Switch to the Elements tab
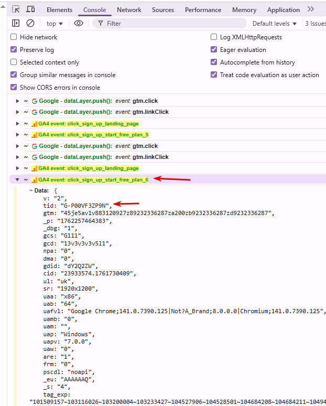Screen dimensions: 326x406 coord(60,10)
